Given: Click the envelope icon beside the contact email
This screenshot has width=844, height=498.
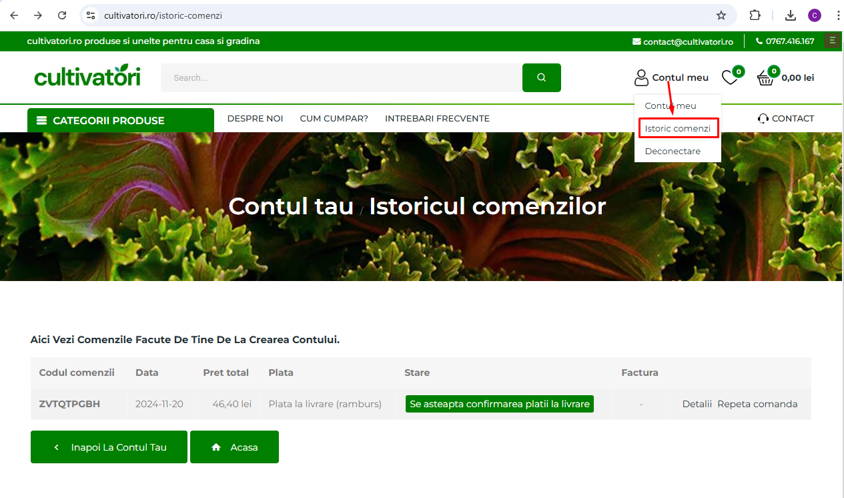Looking at the screenshot, I should [637, 41].
